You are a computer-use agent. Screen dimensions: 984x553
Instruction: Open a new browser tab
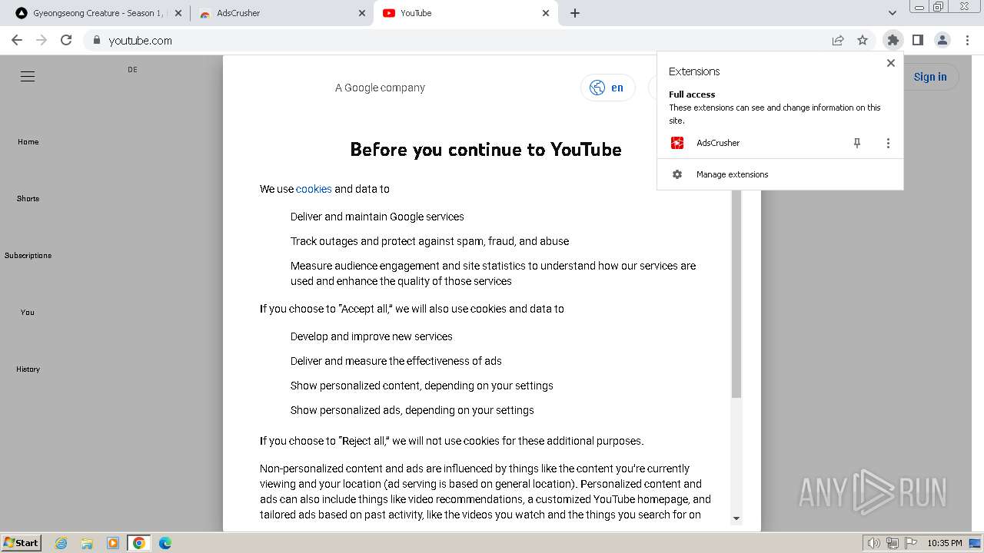(x=575, y=13)
